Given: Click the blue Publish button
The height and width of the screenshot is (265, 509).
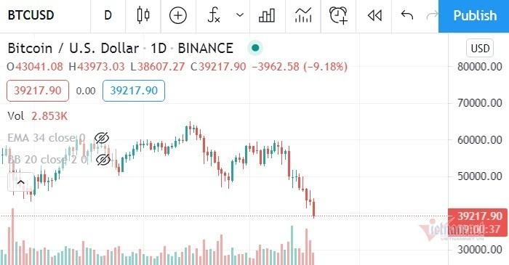Looking at the screenshot, I should [x=473, y=16].
